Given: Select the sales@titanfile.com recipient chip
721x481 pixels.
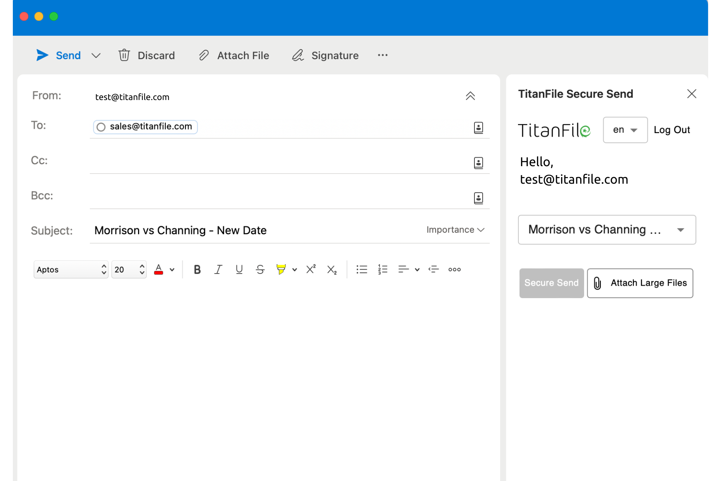Looking at the screenshot, I should 145,127.
